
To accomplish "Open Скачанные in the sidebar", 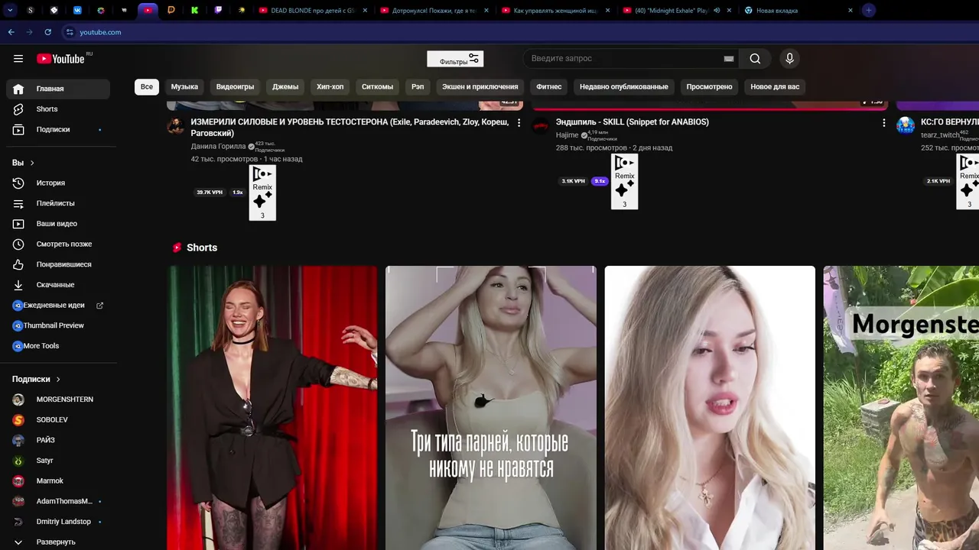I will tap(58, 285).
